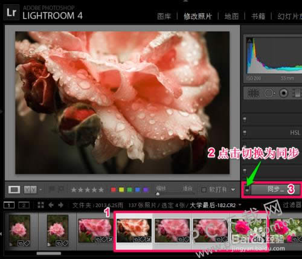Click the 同步... sync button
302x259 pixels.
point(275,190)
